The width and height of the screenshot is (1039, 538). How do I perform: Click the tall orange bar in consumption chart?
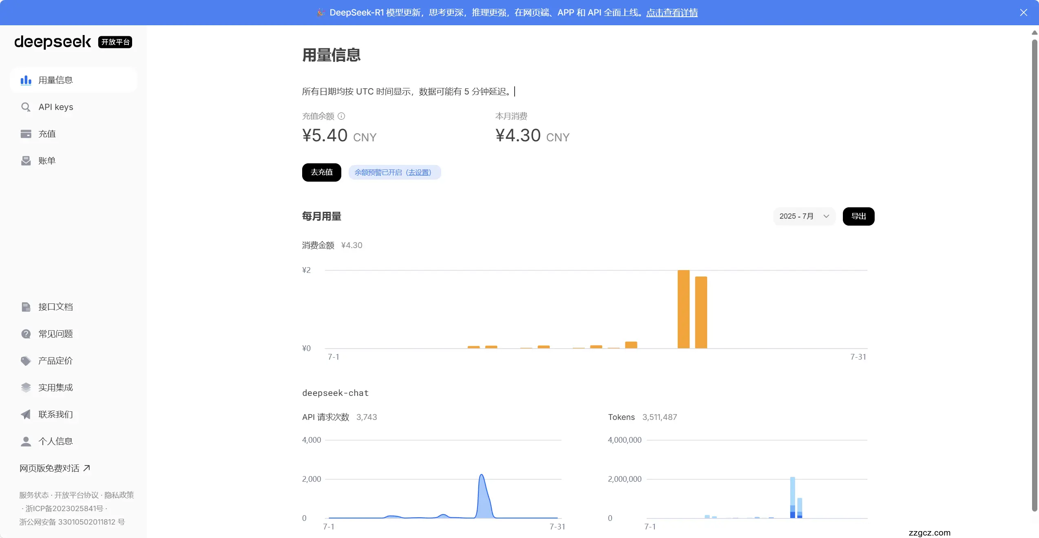tap(684, 310)
